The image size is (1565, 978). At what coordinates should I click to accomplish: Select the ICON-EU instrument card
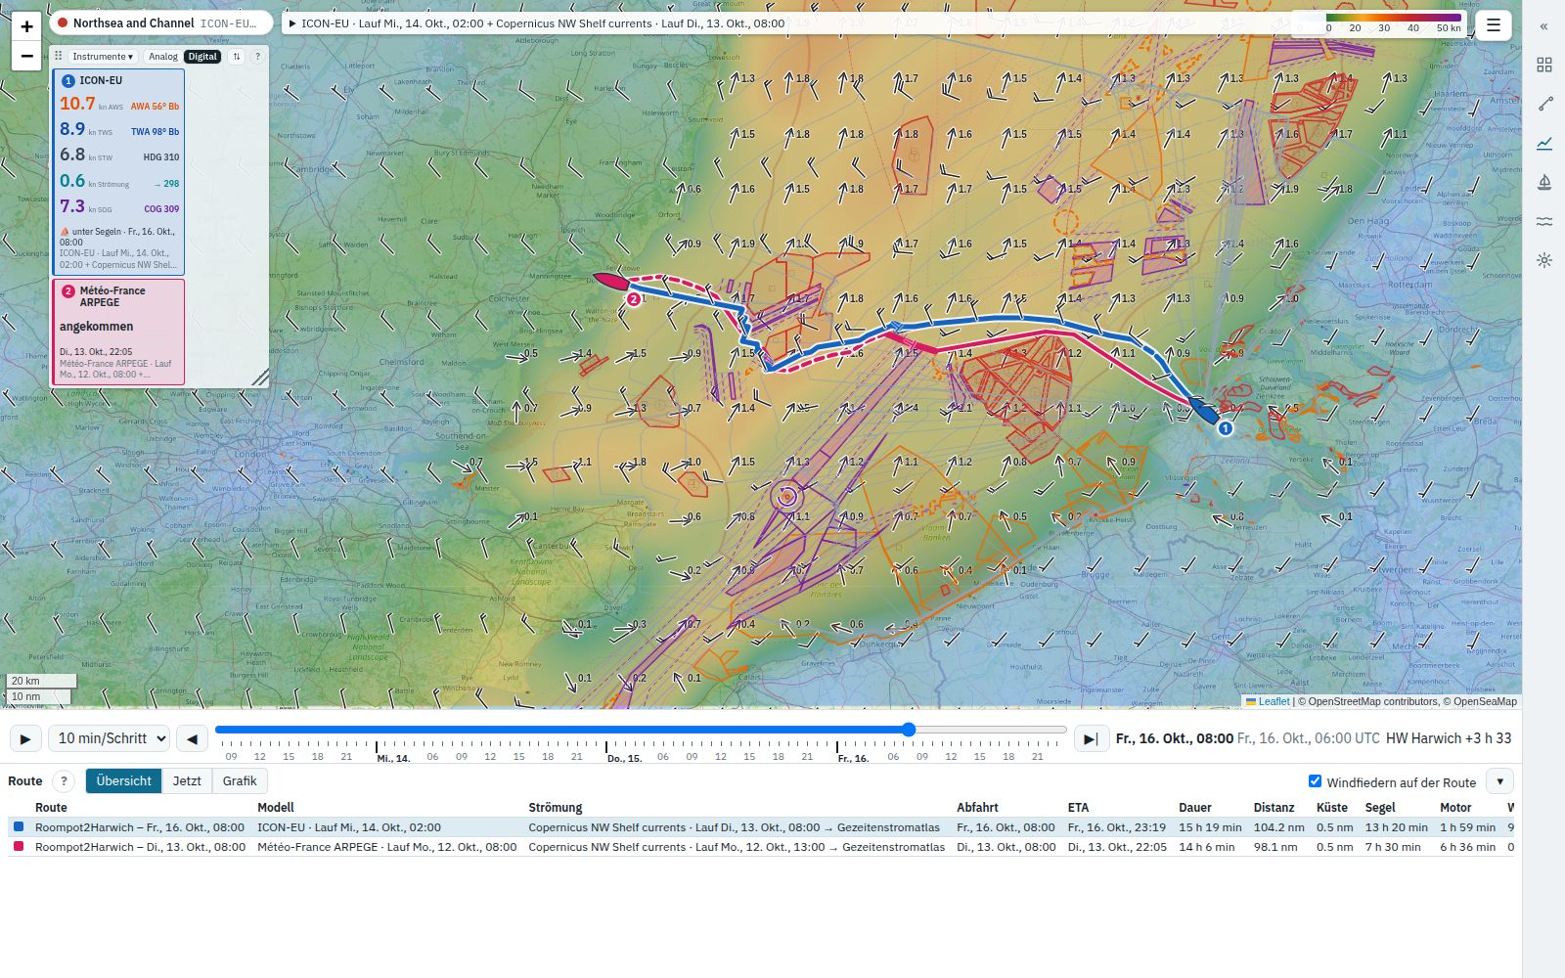(118, 172)
